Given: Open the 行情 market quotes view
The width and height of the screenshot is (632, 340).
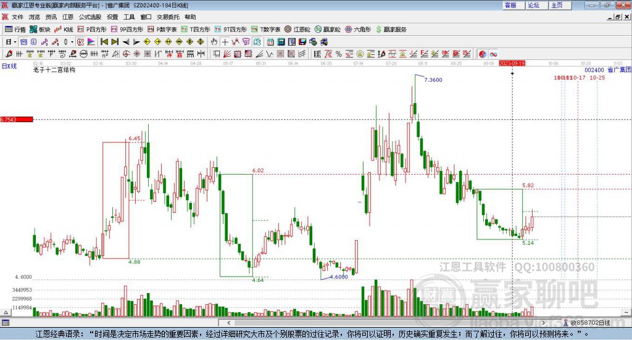Looking at the screenshot, I should pyautogui.click(x=15, y=30).
